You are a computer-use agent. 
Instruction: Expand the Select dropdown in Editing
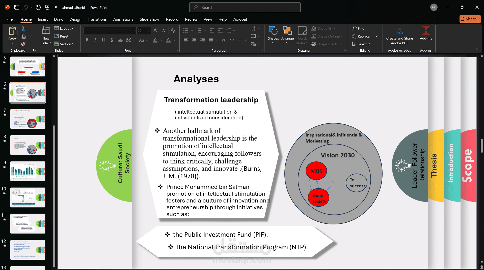click(361, 44)
